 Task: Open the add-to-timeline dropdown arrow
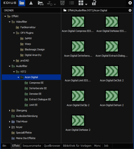click(55, 4)
